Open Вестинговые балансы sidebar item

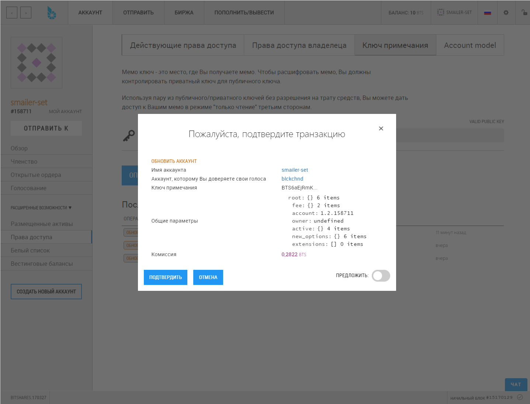(x=46, y=264)
